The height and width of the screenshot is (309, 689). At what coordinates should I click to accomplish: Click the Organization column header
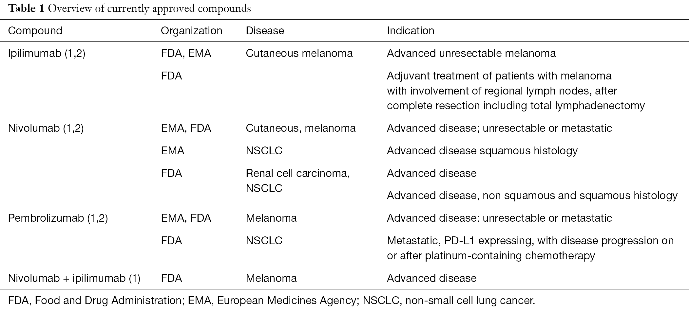pos(191,31)
